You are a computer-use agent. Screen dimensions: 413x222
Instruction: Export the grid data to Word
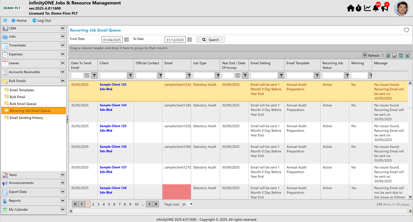(408, 55)
